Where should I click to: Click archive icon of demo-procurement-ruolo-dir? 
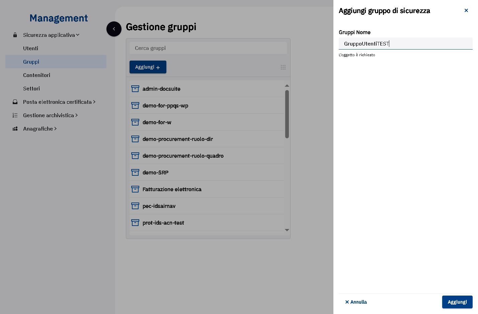click(135, 139)
